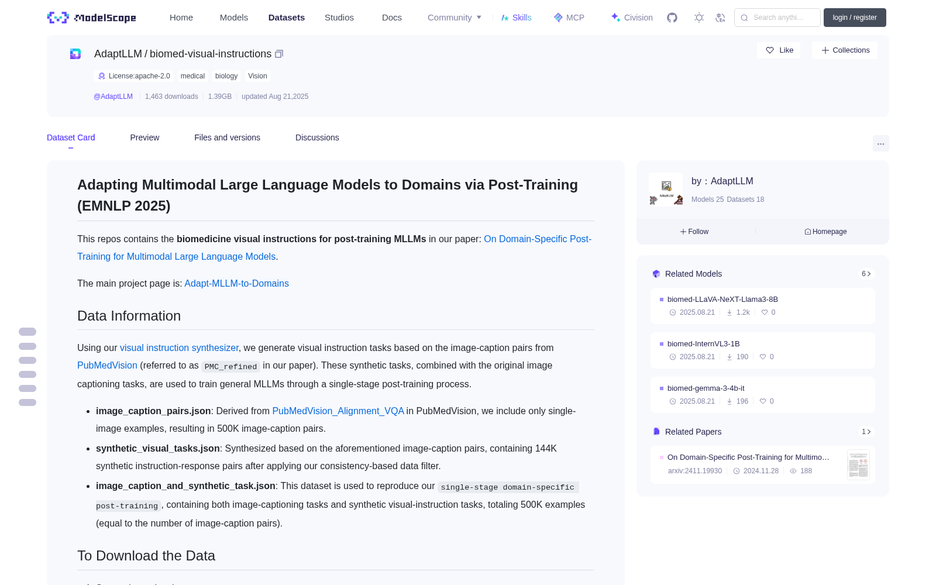The height and width of the screenshot is (585, 936).
Task: Open the PubMedVision link
Action: [107, 365]
